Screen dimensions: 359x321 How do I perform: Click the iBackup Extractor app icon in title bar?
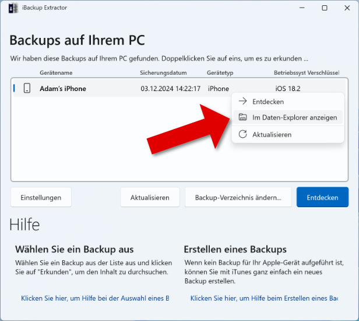(13, 8)
